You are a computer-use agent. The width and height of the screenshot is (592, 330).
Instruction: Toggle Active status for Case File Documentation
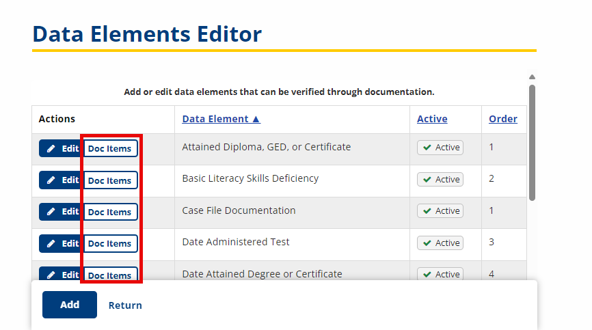point(440,211)
